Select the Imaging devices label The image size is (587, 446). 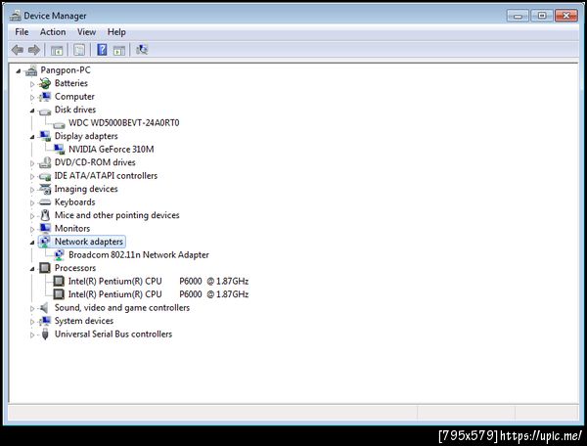point(86,189)
